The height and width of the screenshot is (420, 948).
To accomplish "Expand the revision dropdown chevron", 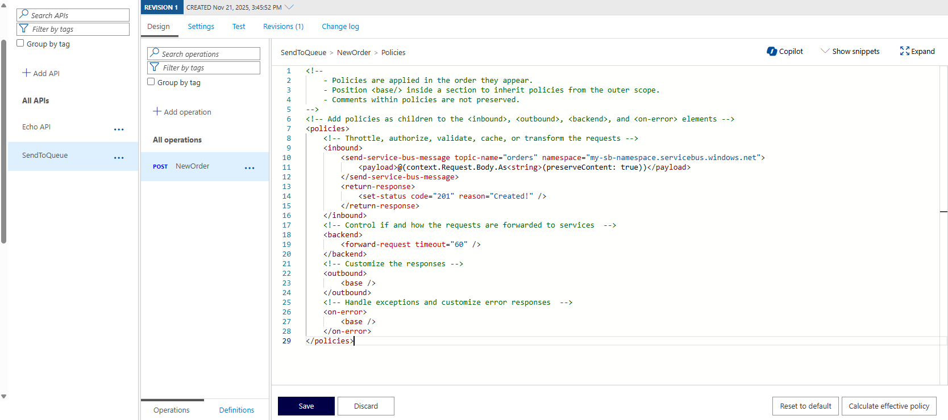I will 289,7.
